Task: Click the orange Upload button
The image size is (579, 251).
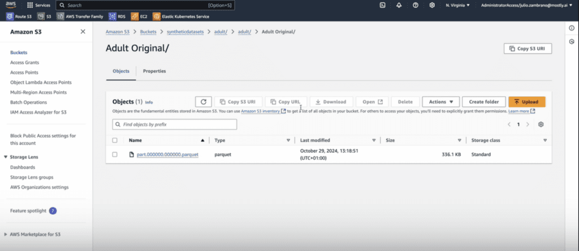Action: pos(526,102)
